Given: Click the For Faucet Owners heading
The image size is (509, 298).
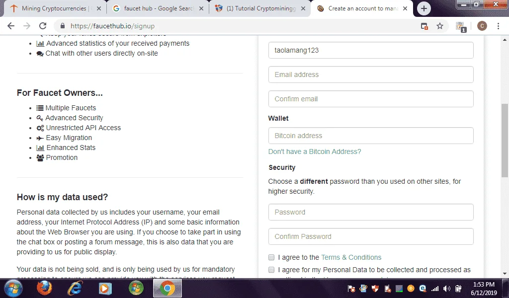Looking at the screenshot, I should 60,93.
